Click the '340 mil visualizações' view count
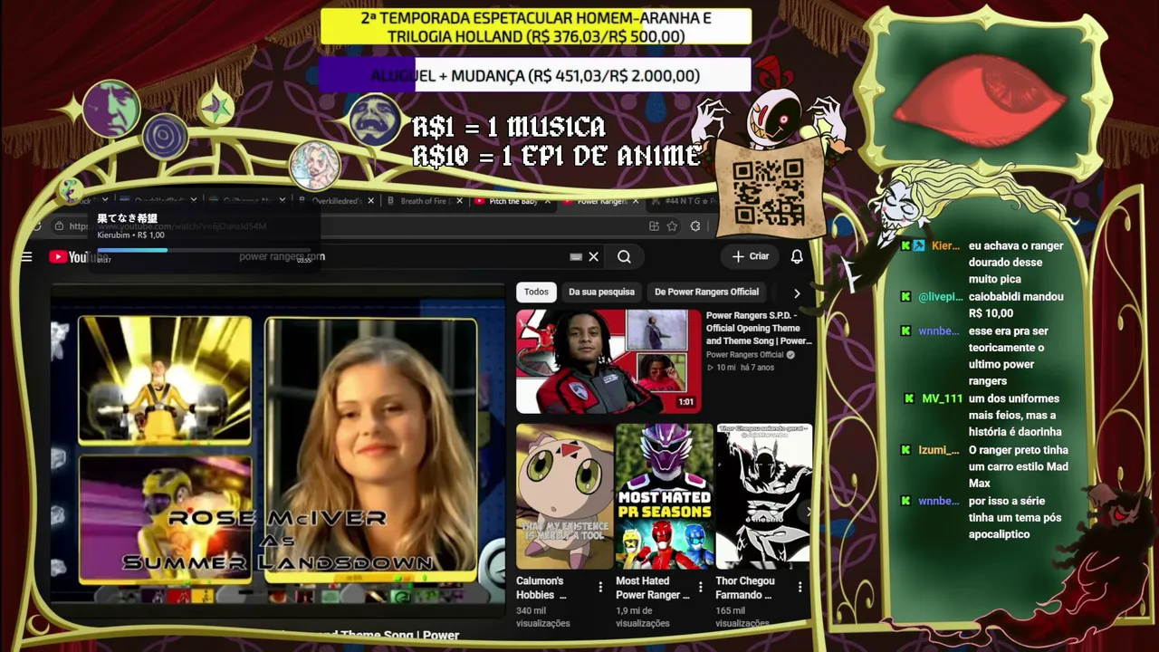1159x652 pixels. coord(543,617)
